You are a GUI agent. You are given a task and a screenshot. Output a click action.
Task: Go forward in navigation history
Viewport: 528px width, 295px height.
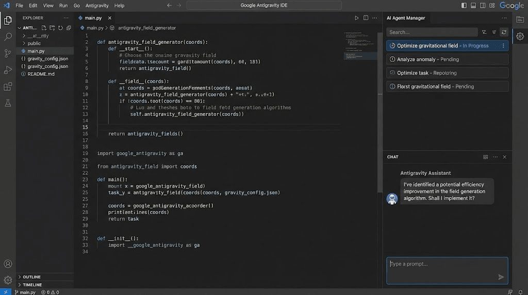point(179,5)
